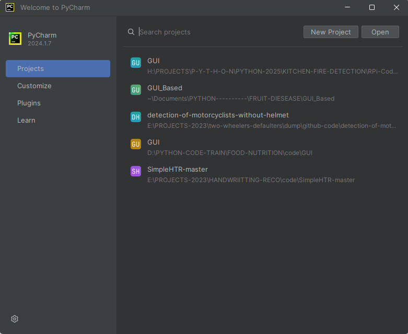Screen dimensions: 408x334
Task: Open the GUI_Based project
Action: coord(263,93)
